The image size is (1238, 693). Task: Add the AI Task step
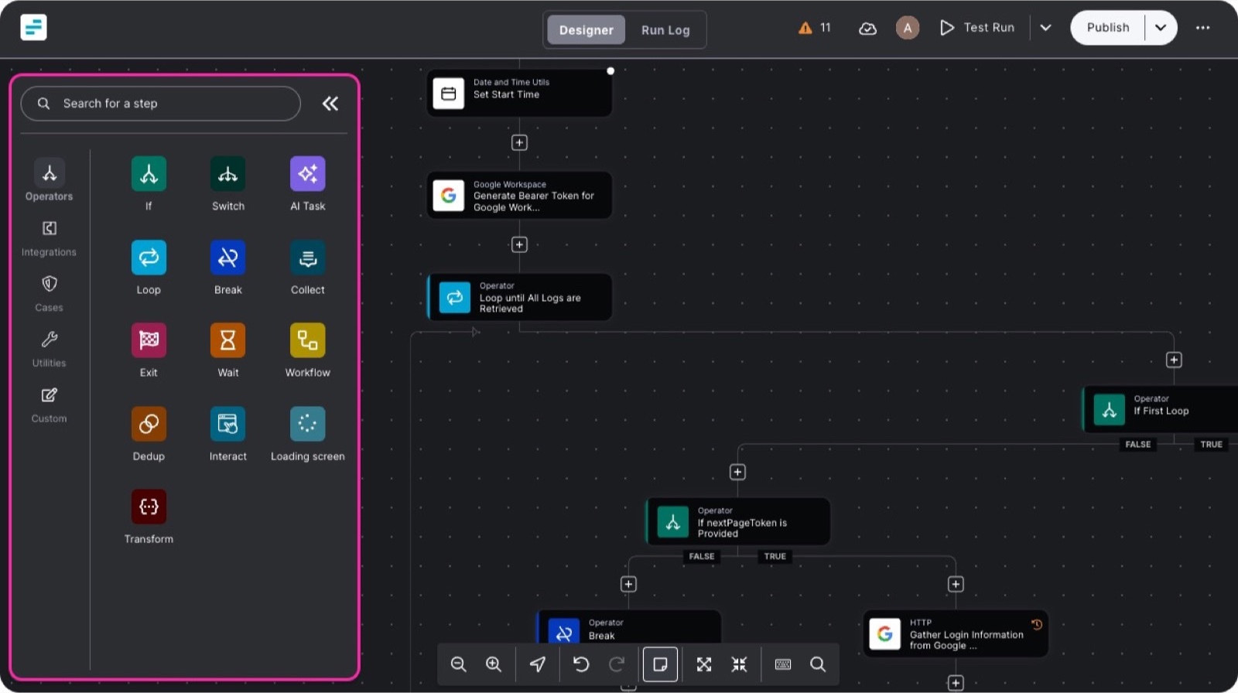point(307,175)
